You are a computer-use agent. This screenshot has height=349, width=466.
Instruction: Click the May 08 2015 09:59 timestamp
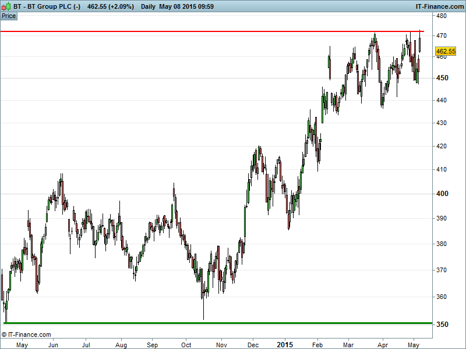(x=185, y=6)
